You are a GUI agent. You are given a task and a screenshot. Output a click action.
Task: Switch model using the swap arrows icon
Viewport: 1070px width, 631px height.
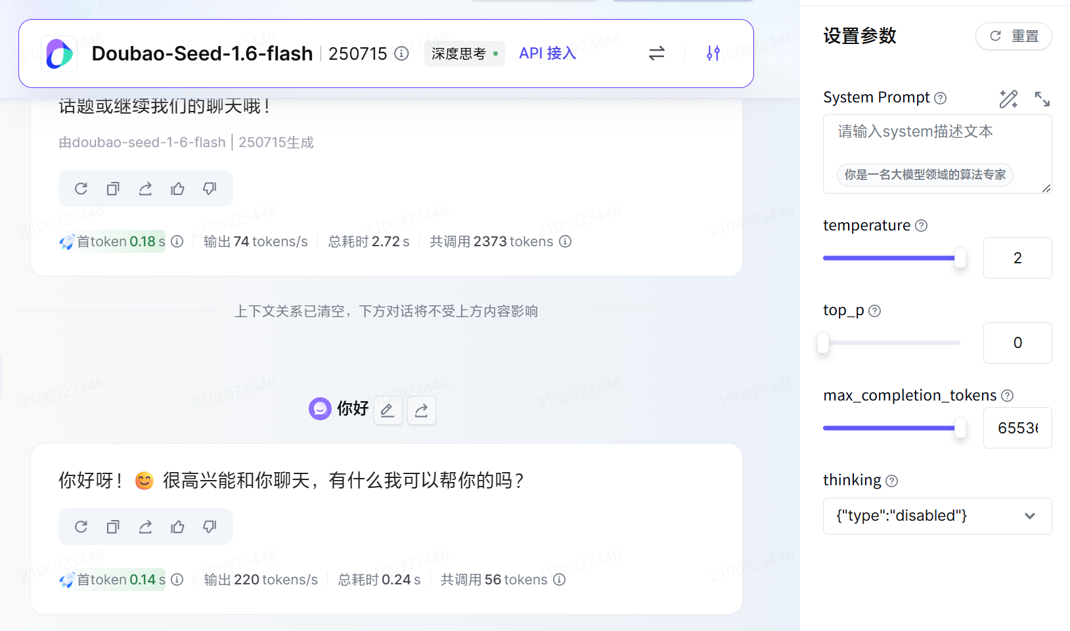pos(657,53)
